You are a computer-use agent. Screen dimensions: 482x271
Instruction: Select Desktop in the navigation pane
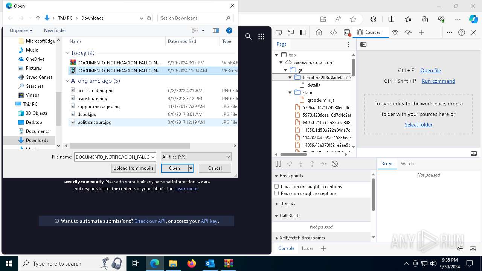[34, 122]
